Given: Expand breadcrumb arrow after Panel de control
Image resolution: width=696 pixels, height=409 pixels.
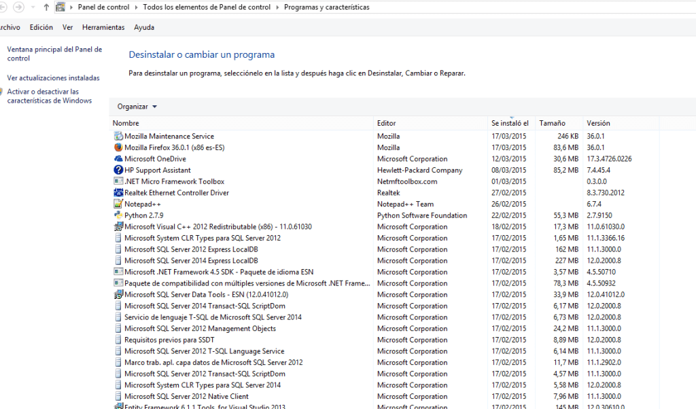Looking at the screenshot, I should 136,7.
